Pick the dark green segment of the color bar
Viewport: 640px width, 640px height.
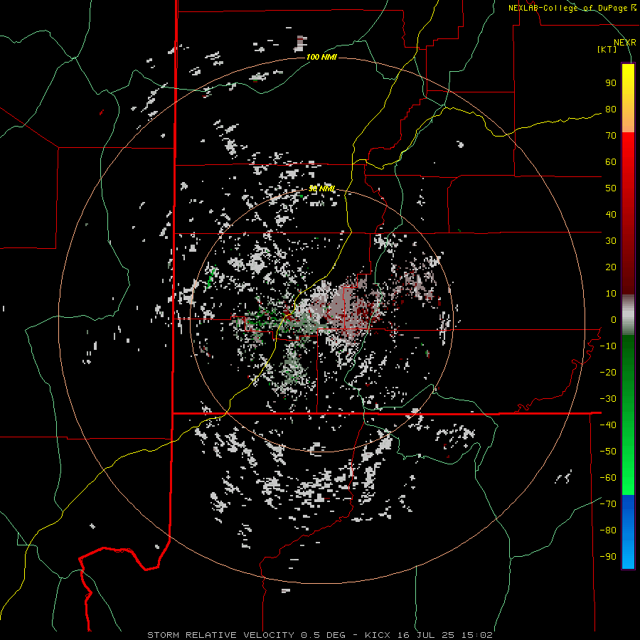628,353
